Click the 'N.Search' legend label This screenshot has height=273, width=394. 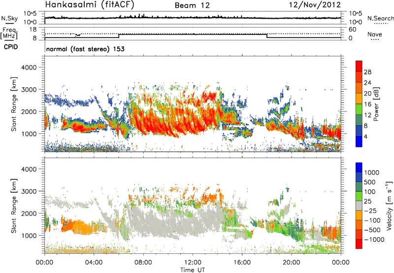pos(380,18)
